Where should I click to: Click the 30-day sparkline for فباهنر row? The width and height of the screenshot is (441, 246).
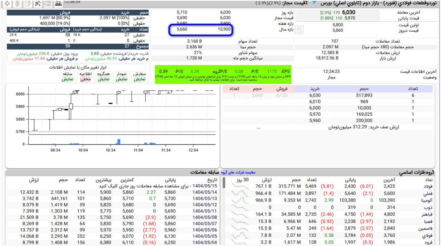pos(240,214)
